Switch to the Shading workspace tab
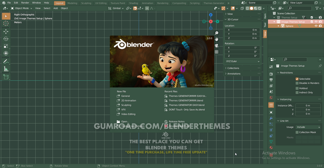 133,3
